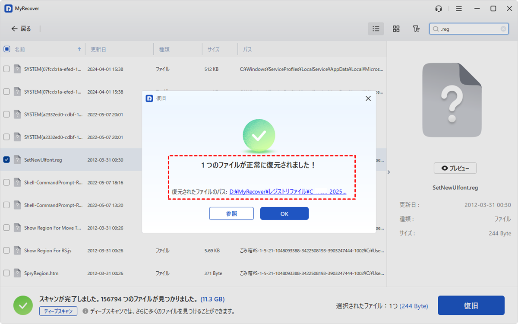Switch to grid thumbnail view
This screenshot has width=518, height=324.
click(396, 29)
